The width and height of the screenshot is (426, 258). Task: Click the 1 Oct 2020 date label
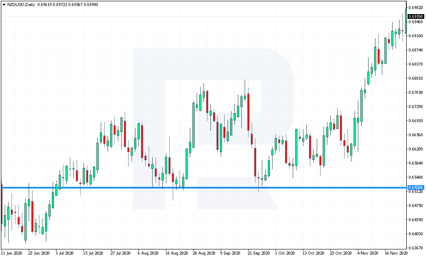[285, 253]
